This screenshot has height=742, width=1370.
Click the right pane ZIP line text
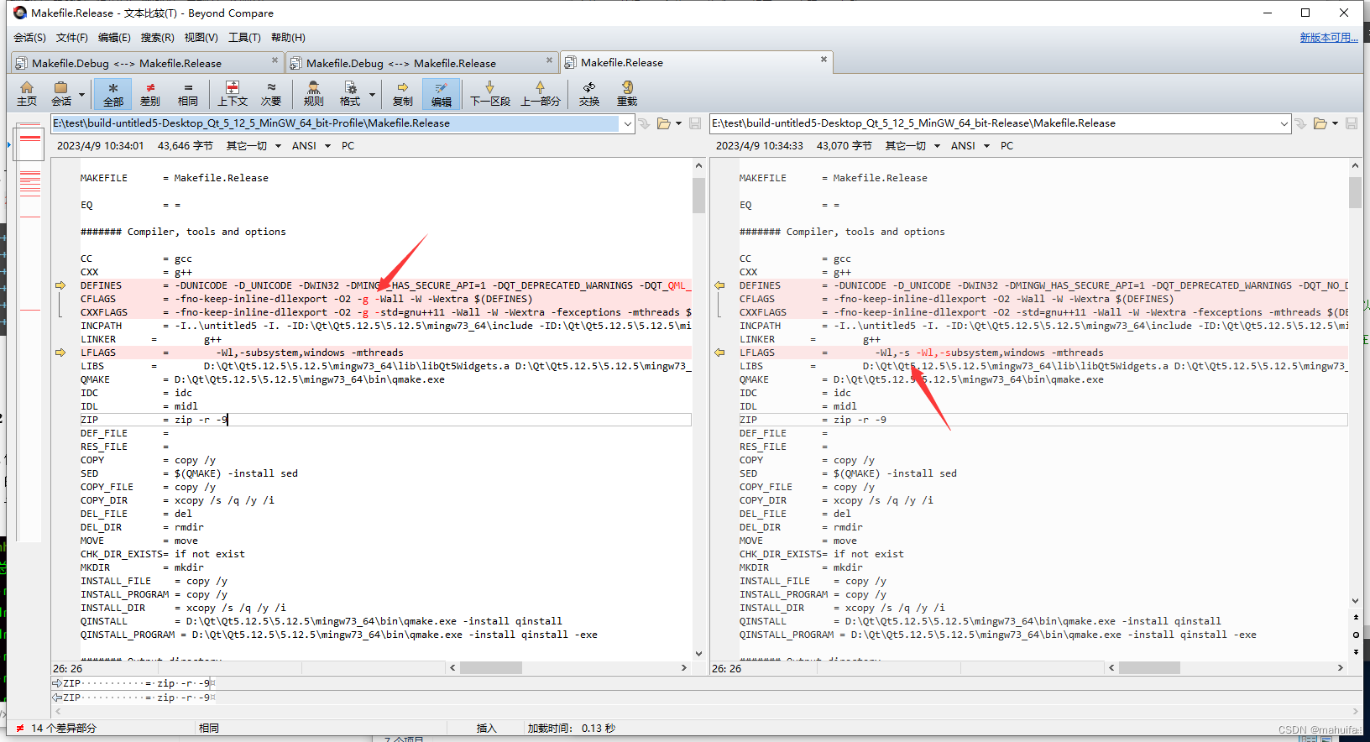[813, 420]
